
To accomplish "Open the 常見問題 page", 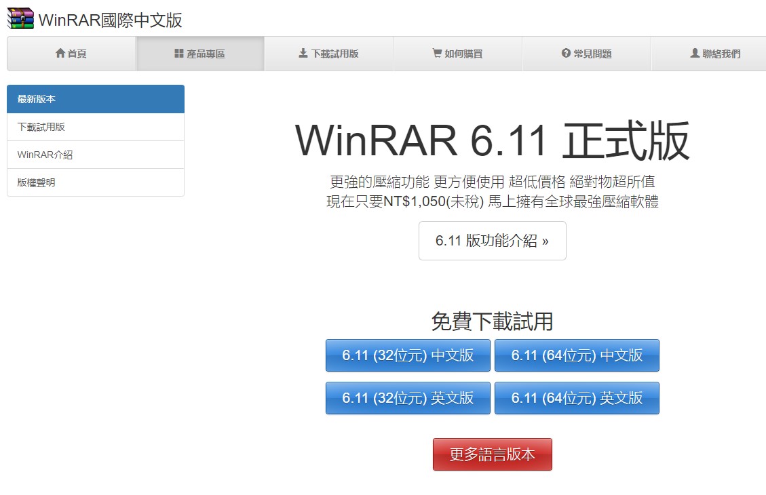I will [587, 54].
